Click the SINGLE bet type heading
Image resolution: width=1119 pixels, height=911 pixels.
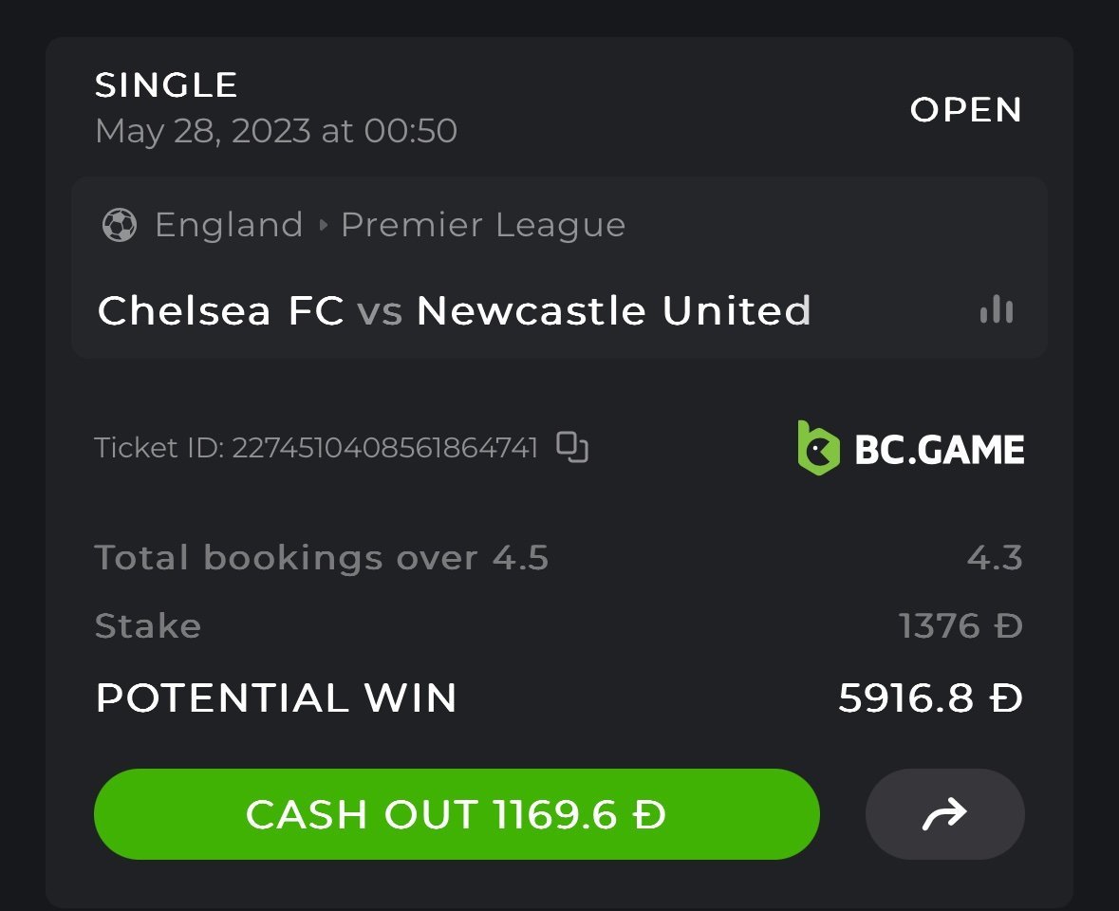coord(166,85)
